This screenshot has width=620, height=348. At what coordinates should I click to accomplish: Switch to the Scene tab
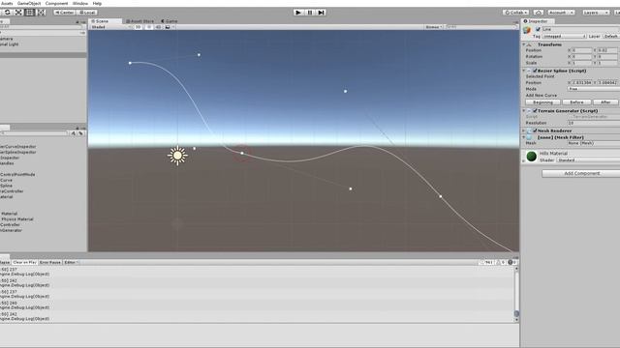tap(106, 21)
